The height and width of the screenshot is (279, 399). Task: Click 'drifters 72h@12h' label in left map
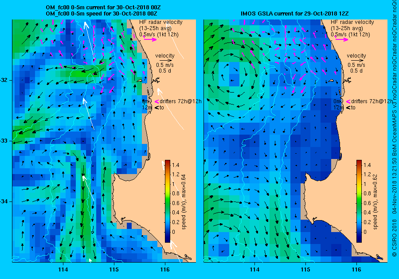click(180, 101)
